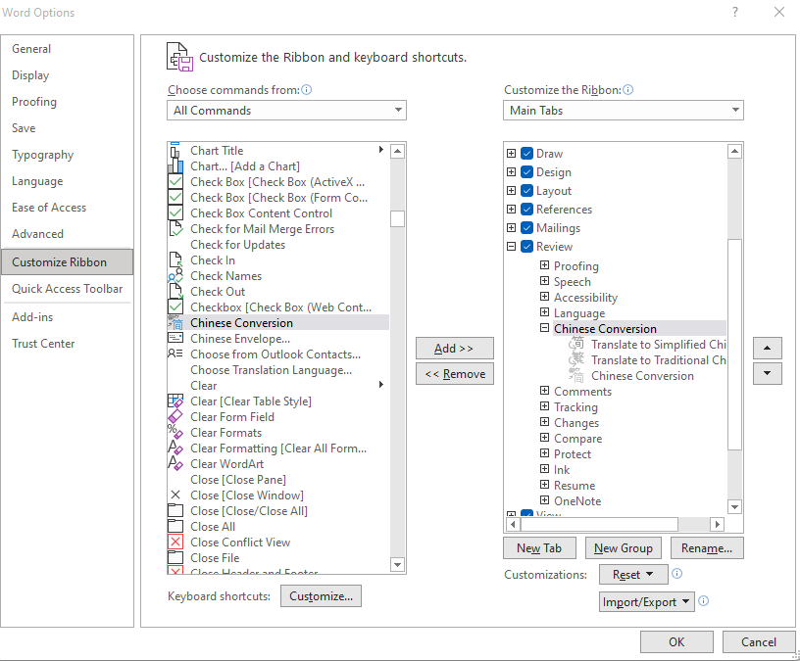Click the Check In document icon
This screenshot has width=800, height=661.
[x=175, y=260]
